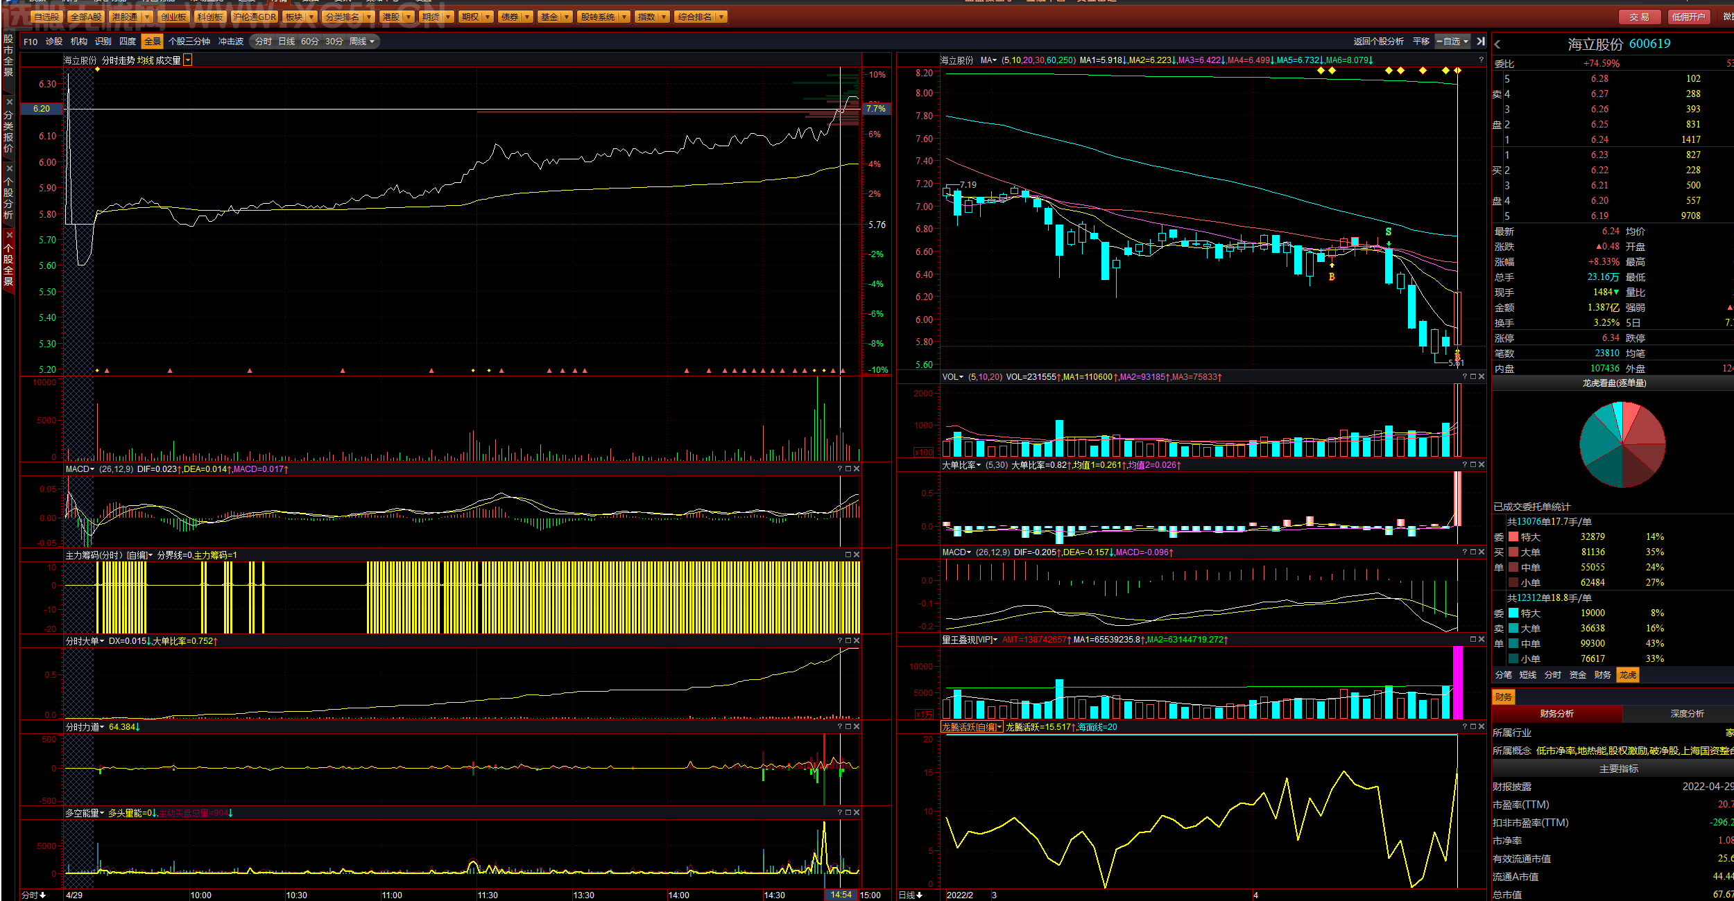Go back using the left chevron beside 海立股份

[x=1497, y=44]
